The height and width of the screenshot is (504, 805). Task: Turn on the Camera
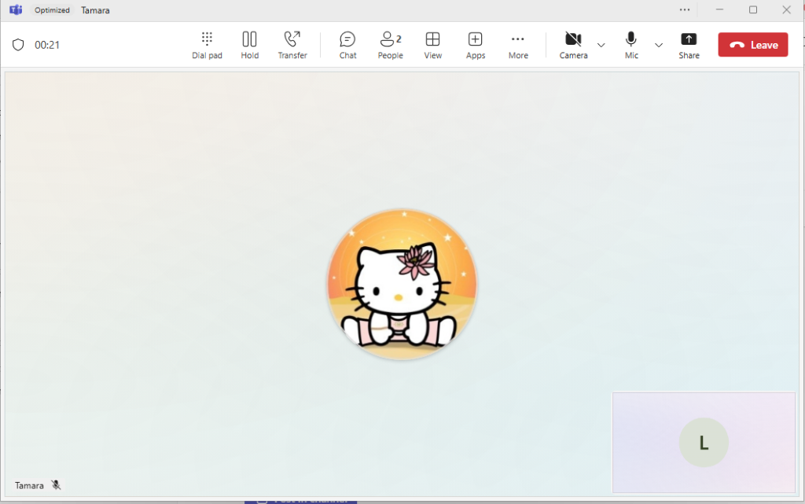click(x=573, y=45)
